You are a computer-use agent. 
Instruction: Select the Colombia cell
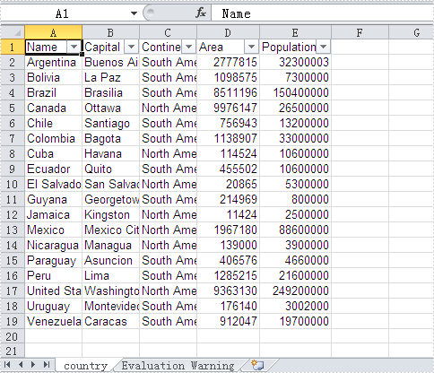[x=53, y=138]
